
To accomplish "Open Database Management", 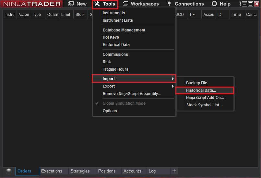I will (x=124, y=30).
